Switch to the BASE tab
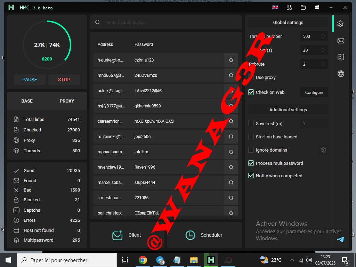 (x=27, y=101)
